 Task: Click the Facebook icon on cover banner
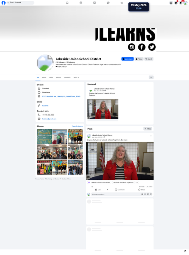142,47
